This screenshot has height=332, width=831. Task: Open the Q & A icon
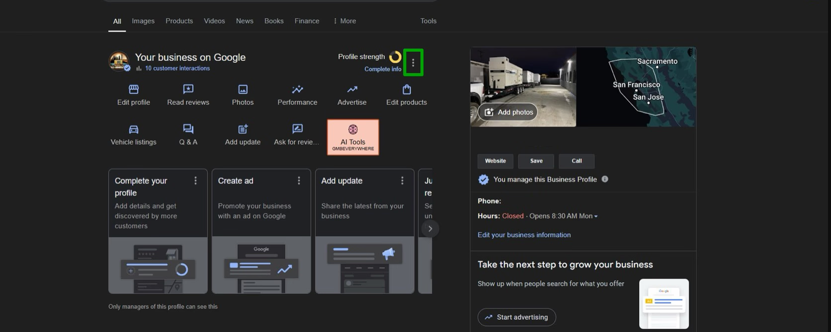point(188,129)
